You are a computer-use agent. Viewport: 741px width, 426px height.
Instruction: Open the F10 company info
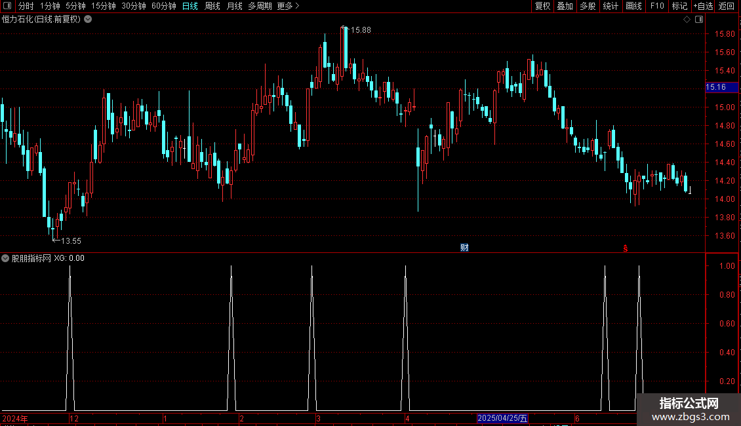click(x=657, y=6)
